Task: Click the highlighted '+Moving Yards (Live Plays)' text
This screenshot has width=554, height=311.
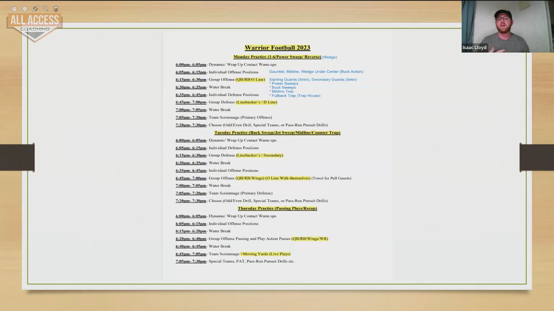Action: [265, 254]
